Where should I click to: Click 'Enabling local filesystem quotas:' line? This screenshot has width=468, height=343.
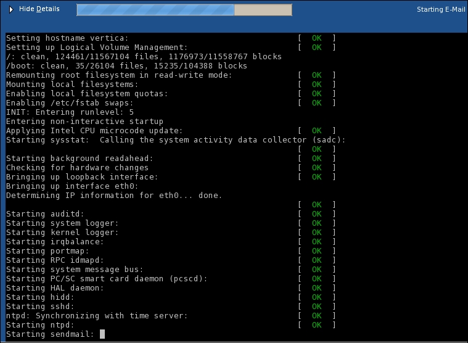point(87,94)
